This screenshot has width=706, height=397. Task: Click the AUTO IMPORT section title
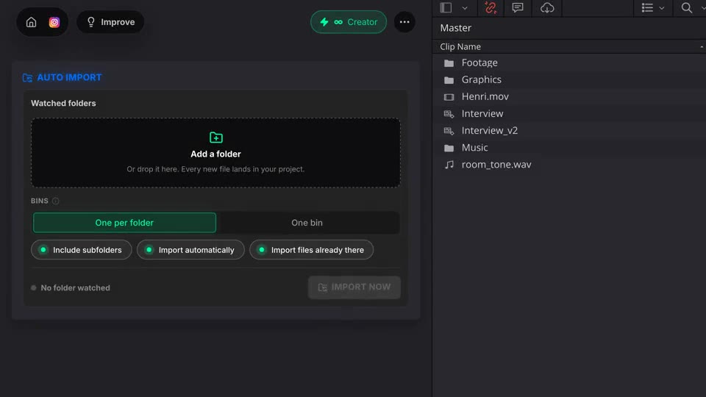click(x=69, y=77)
